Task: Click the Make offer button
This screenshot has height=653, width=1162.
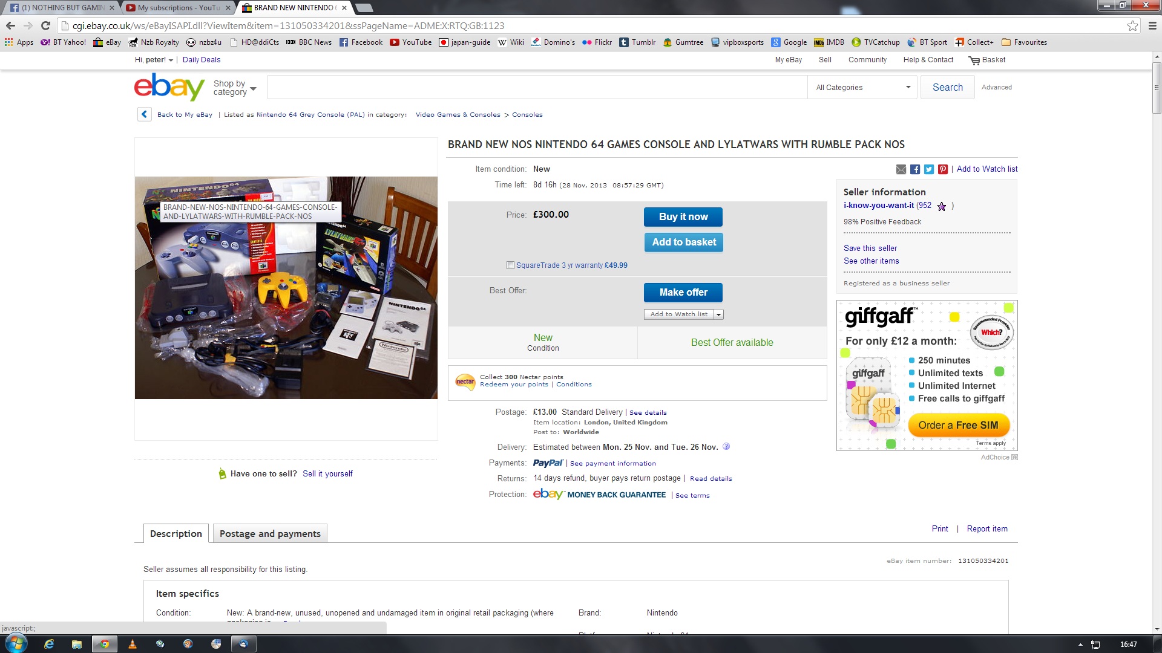Action: (683, 293)
